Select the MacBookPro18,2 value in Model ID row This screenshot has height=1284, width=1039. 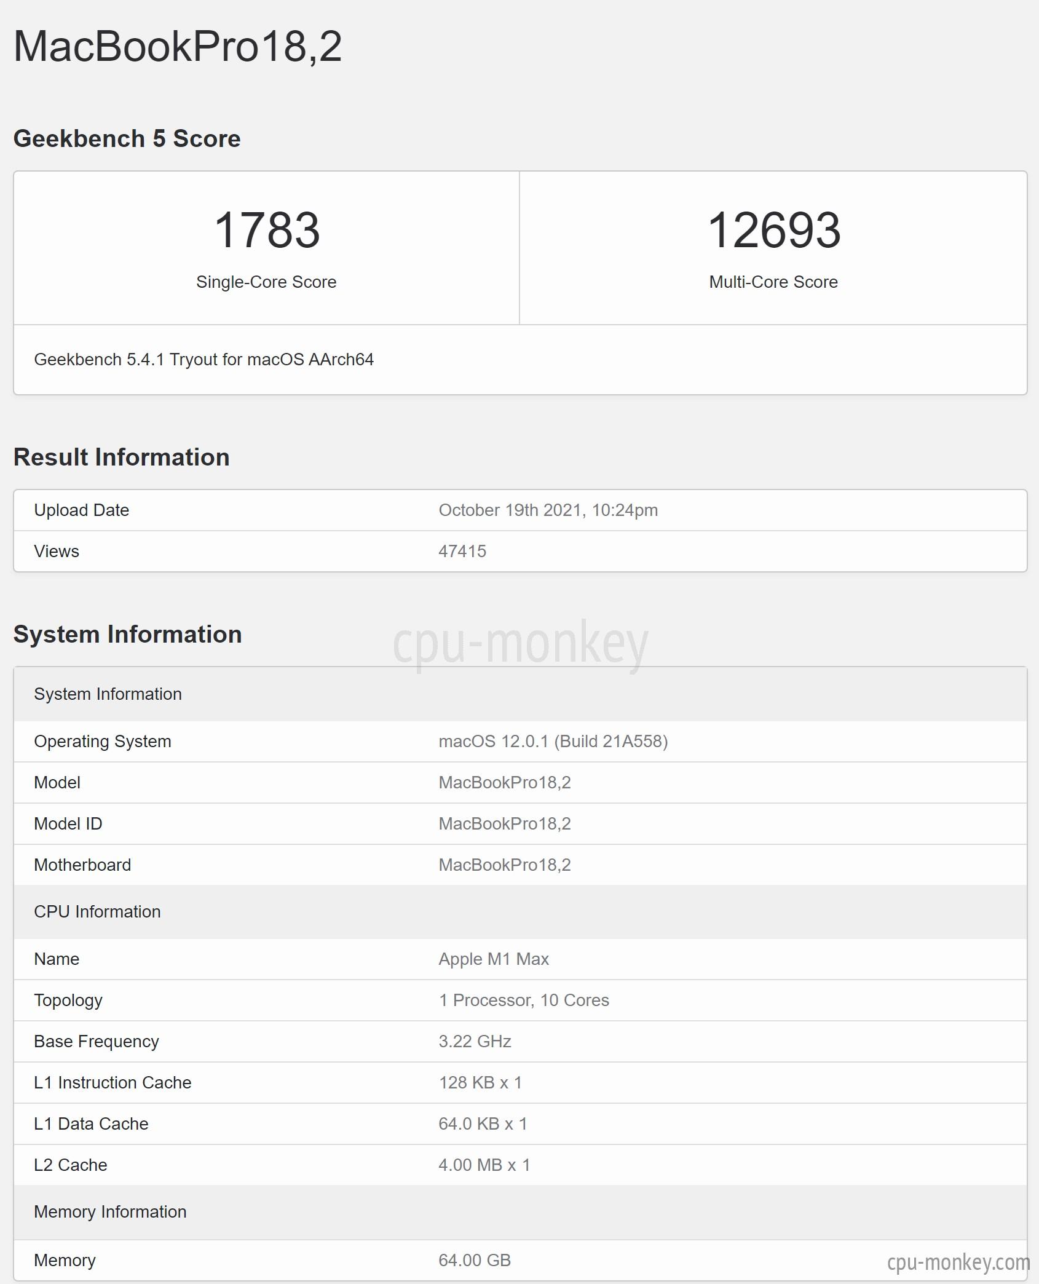504,823
